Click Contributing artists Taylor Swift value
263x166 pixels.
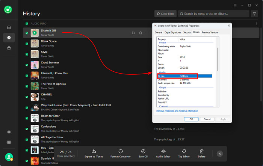click(x=185, y=47)
